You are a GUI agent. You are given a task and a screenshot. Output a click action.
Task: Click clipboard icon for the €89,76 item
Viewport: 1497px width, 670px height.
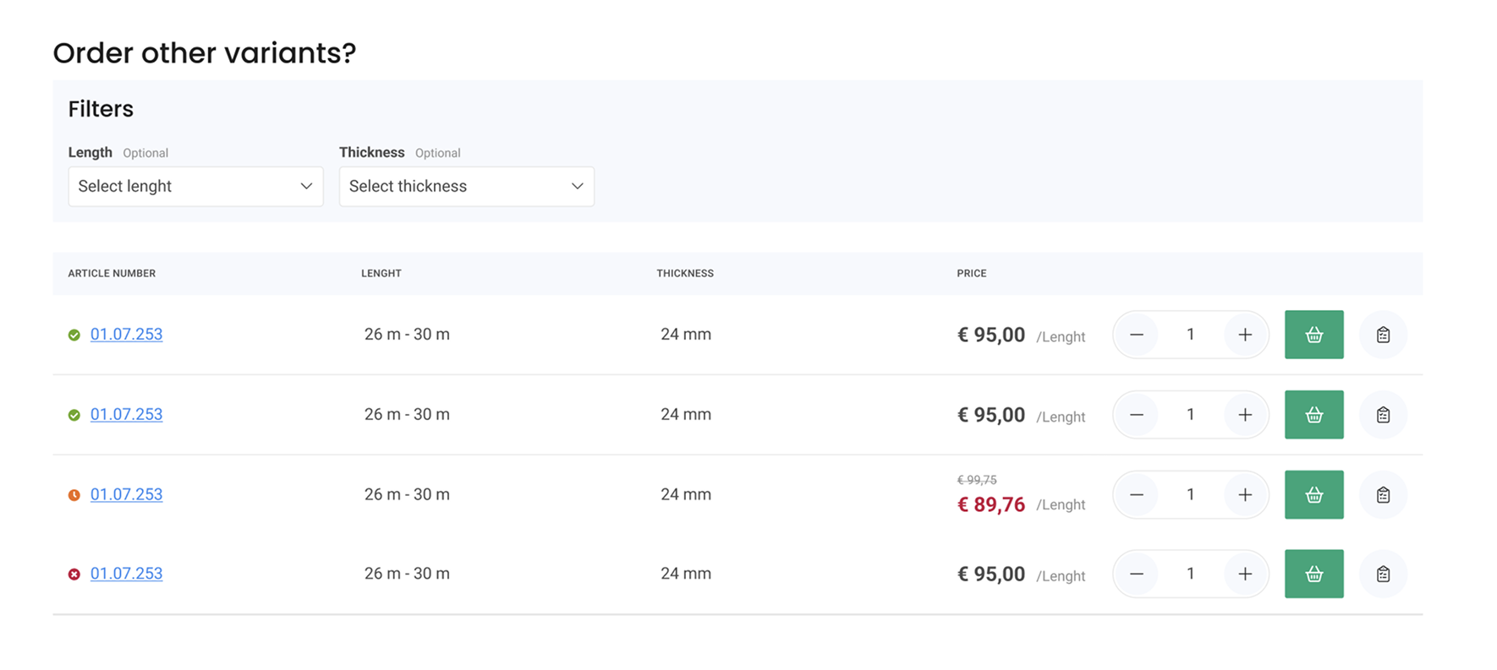[1383, 495]
